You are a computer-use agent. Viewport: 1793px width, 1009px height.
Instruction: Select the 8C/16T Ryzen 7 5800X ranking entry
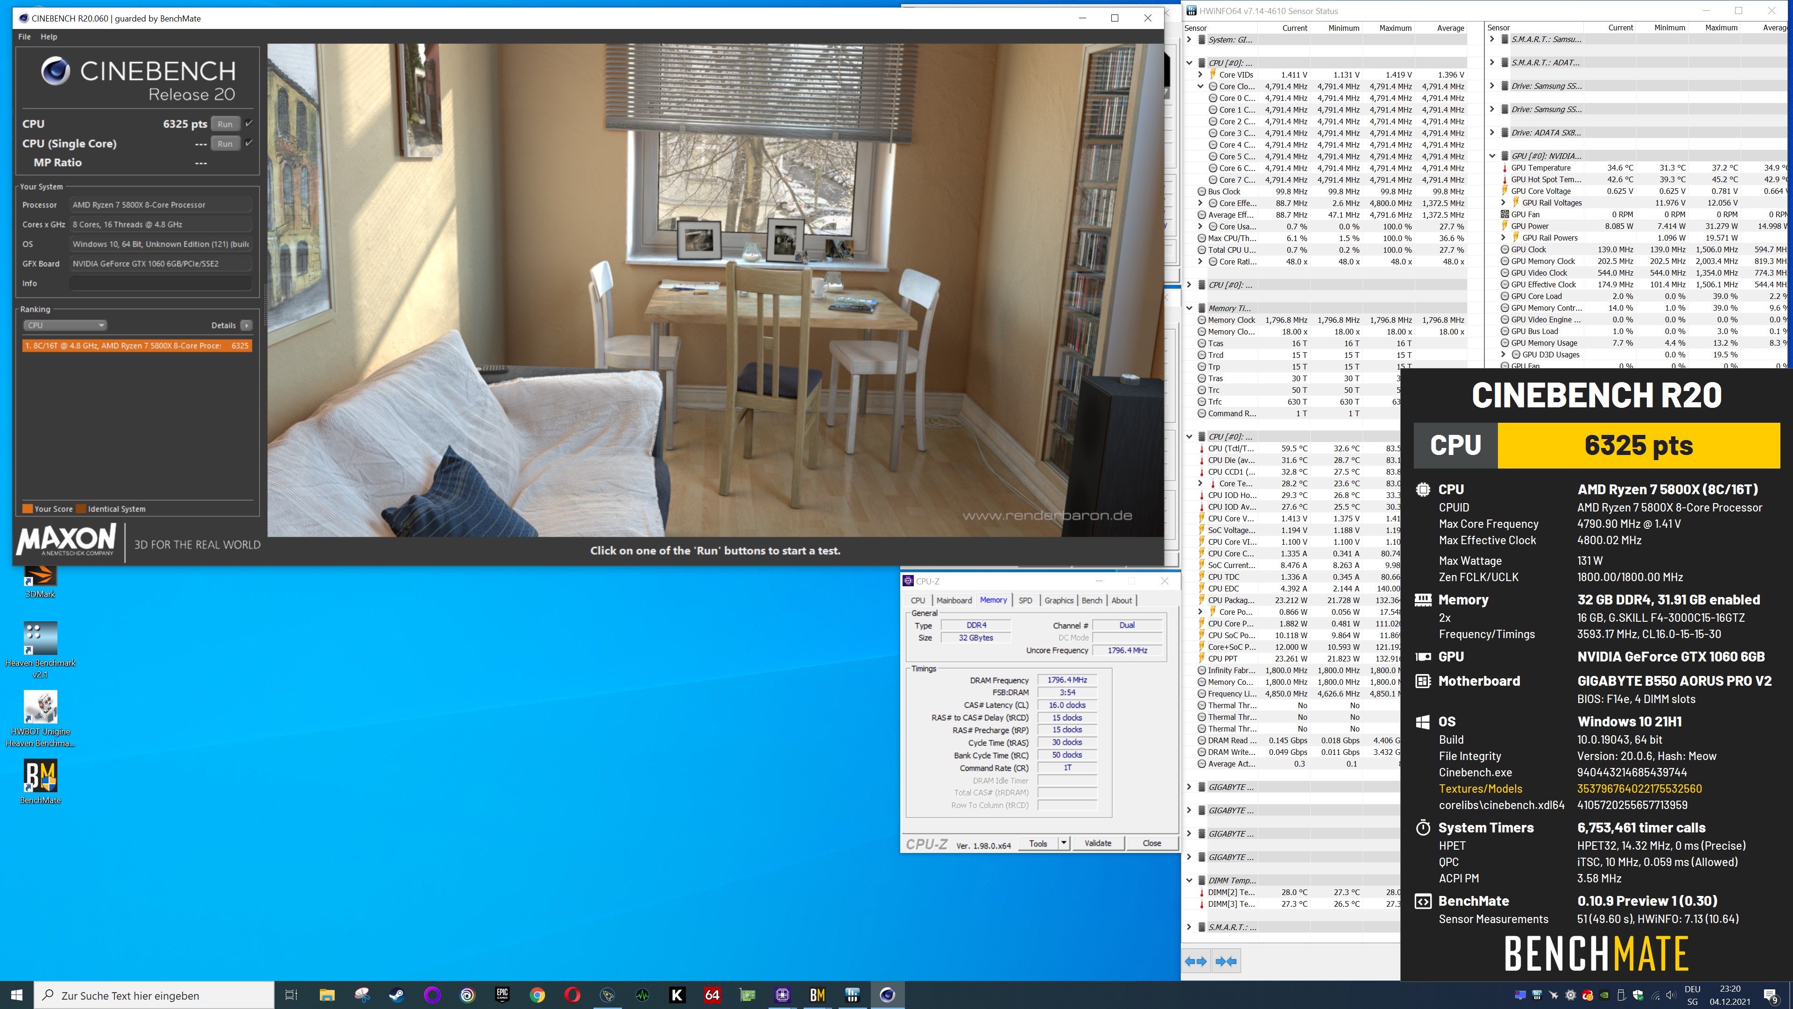click(x=137, y=345)
